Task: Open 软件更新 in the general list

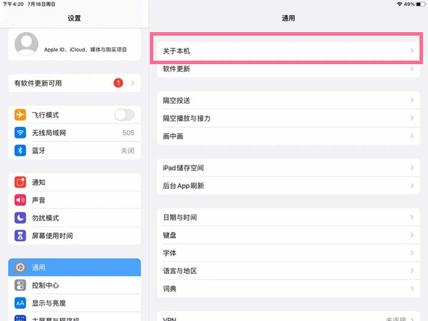Action: point(285,69)
